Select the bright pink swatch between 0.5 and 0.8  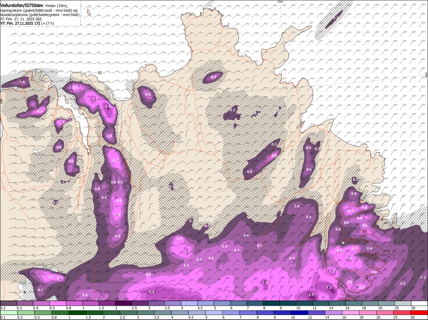click(x=58, y=303)
